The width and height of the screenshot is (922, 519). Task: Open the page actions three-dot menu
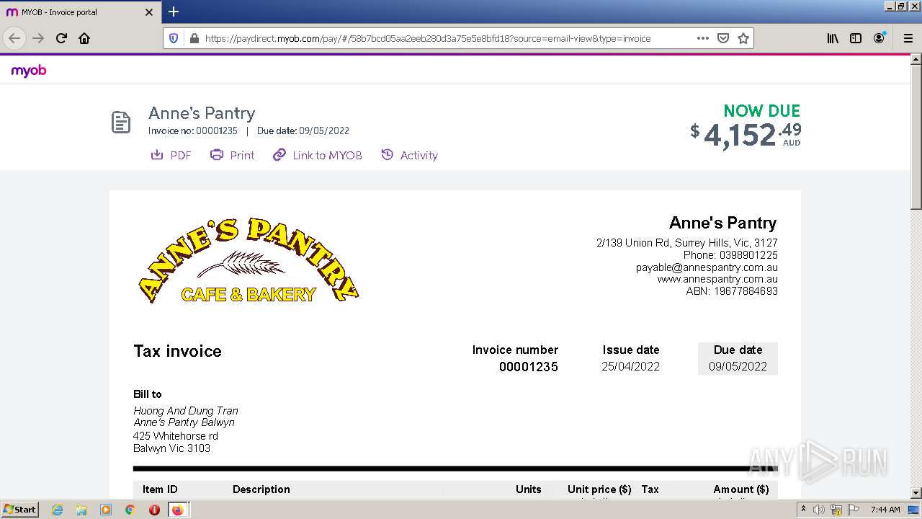pos(703,38)
